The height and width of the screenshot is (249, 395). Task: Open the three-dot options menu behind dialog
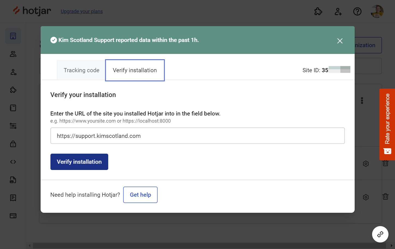(x=362, y=101)
